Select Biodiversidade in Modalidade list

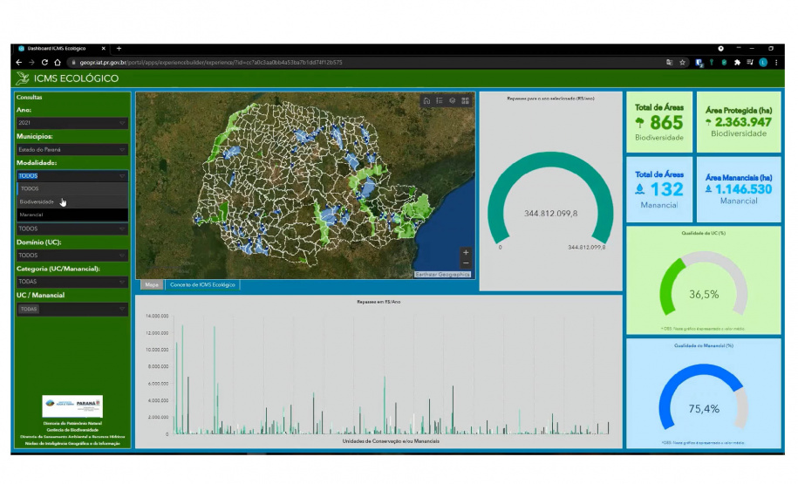39,201
